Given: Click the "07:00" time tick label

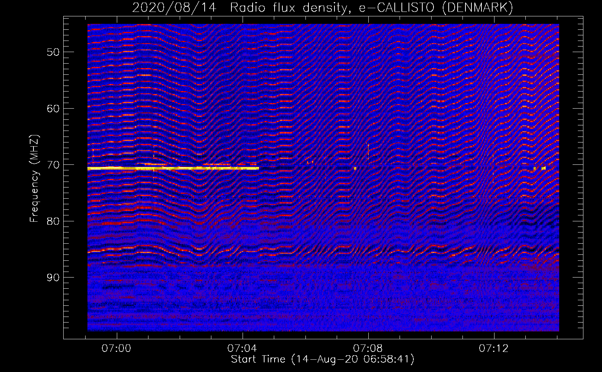Looking at the screenshot, I should pyautogui.click(x=116, y=349).
